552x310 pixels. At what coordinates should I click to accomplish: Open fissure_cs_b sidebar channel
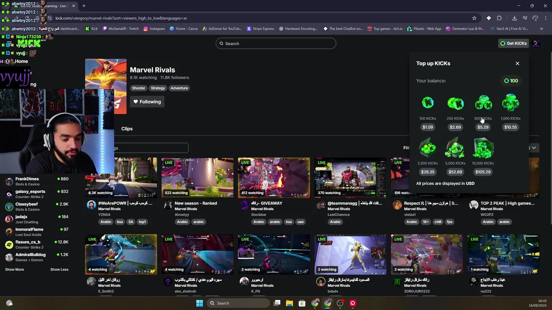pyautogui.click(x=37, y=245)
